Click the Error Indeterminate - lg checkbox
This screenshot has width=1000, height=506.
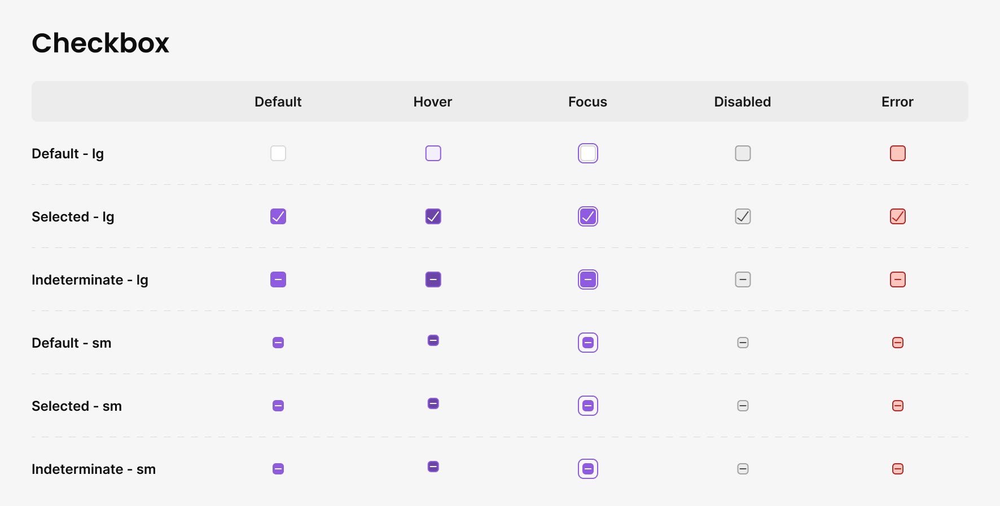(x=898, y=279)
